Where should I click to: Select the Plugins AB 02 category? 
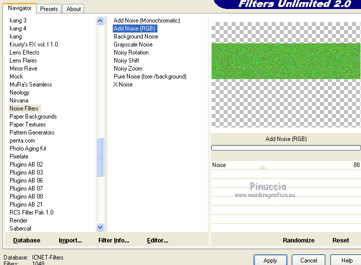point(26,164)
